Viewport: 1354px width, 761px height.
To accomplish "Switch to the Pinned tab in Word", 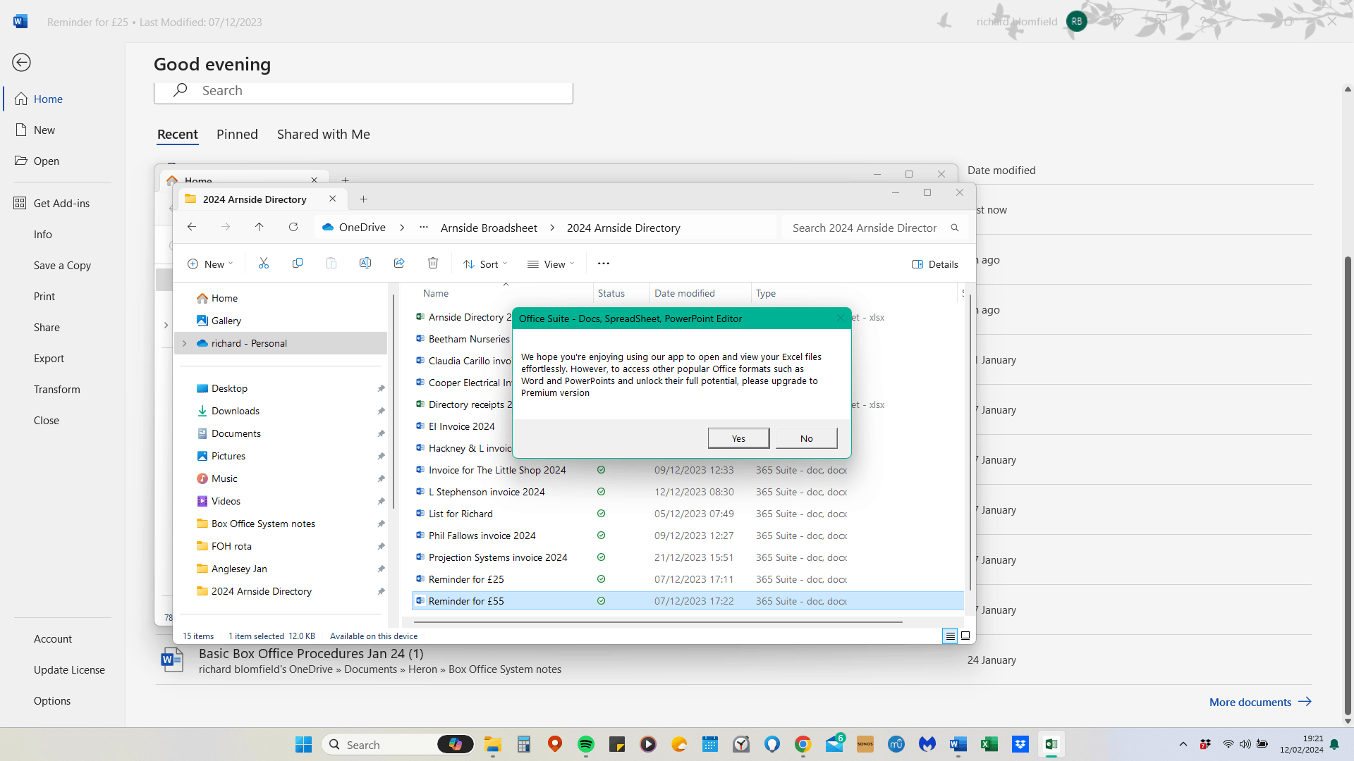I will pyautogui.click(x=237, y=134).
